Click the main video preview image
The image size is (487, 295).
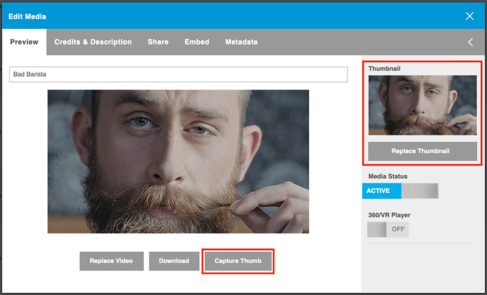(178, 161)
